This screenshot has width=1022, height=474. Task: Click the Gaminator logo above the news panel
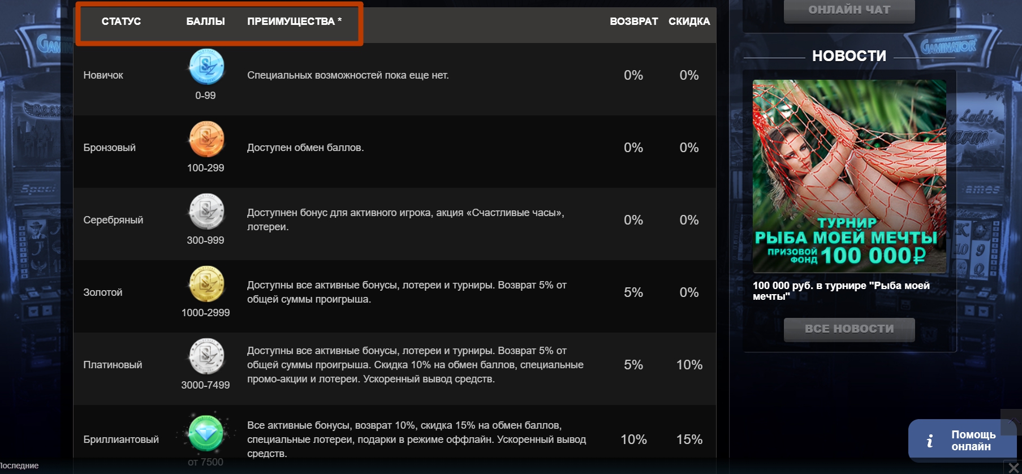(948, 46)
